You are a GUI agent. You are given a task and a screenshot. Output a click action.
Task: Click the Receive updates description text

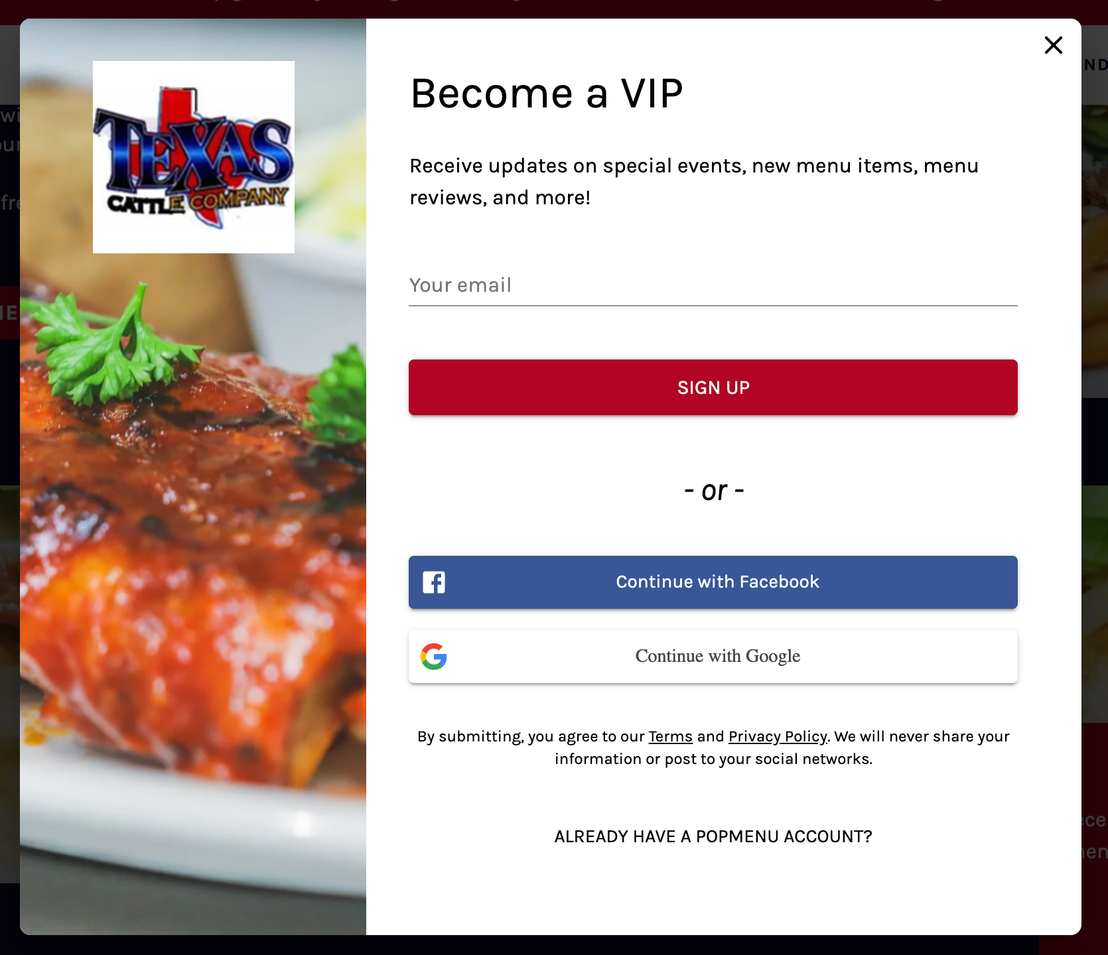tap(694, 182)
